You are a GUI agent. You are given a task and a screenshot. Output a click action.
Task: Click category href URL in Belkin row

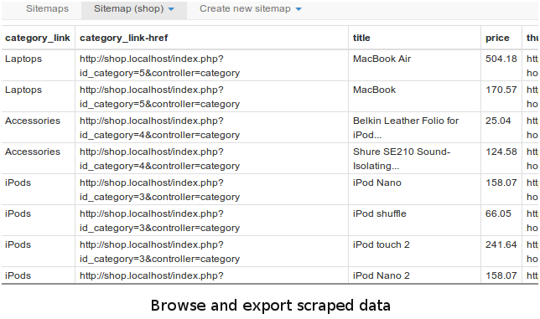tap(160, 127)
